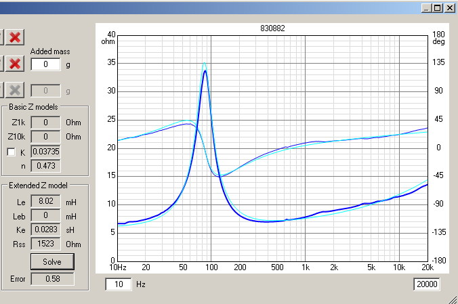The width and height of the screenshot is (458, 304).
Task: Click the Le value 8.02 field
Action: point(45,201)
